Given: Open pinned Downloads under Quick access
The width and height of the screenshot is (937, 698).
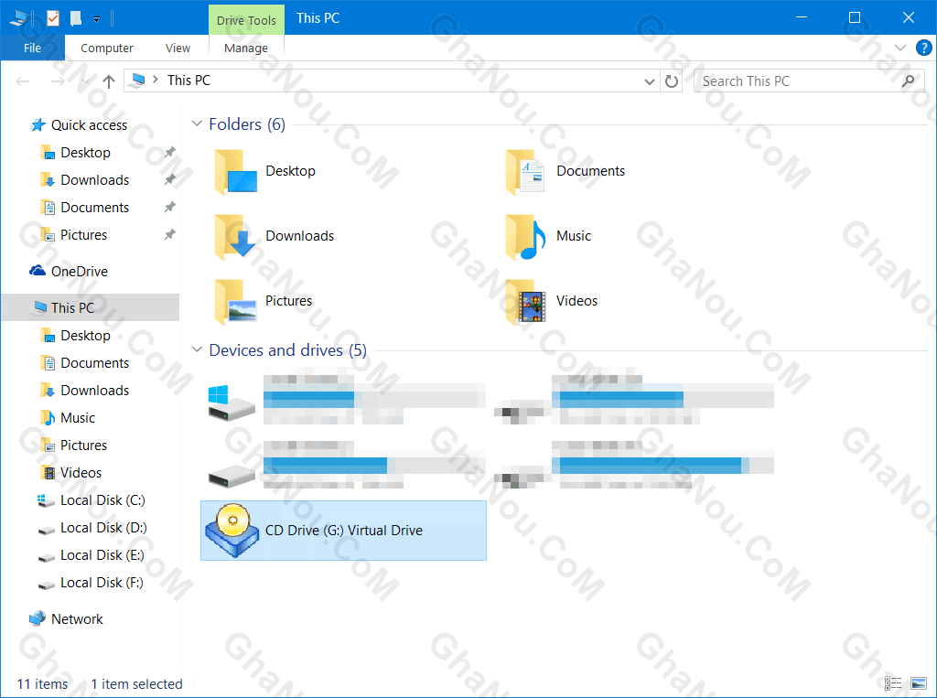Looking at the screenshot, I should click(95, 180).
